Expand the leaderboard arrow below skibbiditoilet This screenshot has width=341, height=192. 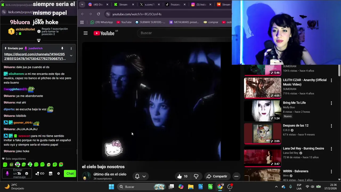click(x=39, y=41)
